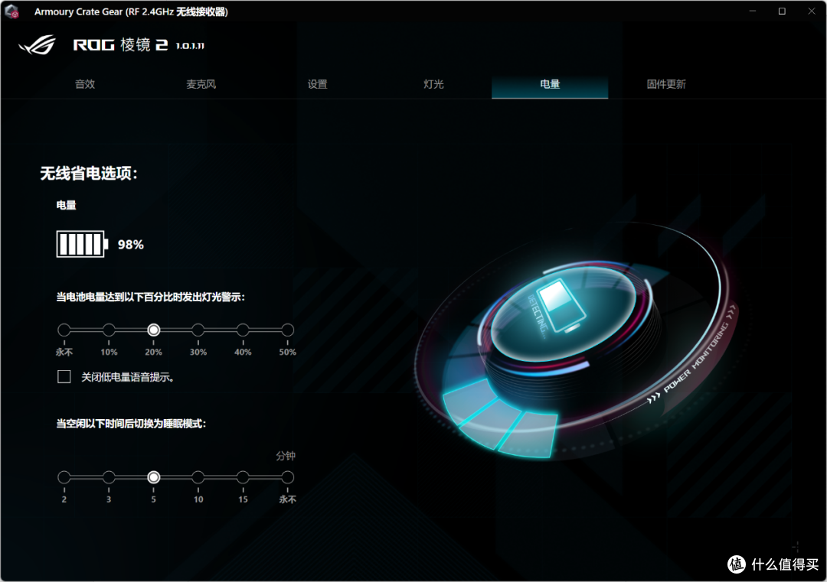827x582 pixels.
Task: Set low battery alert to 50%
Action: tap(287, 330)
